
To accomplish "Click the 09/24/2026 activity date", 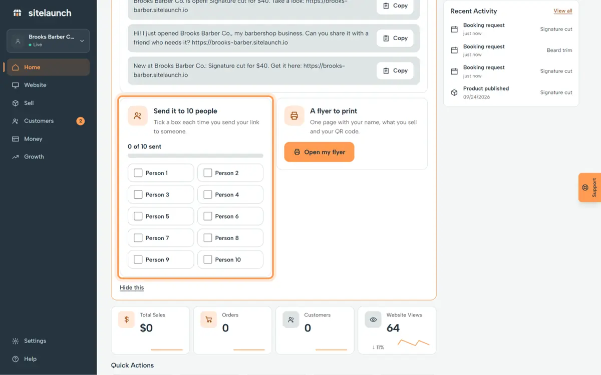I will tap(476, 97).
